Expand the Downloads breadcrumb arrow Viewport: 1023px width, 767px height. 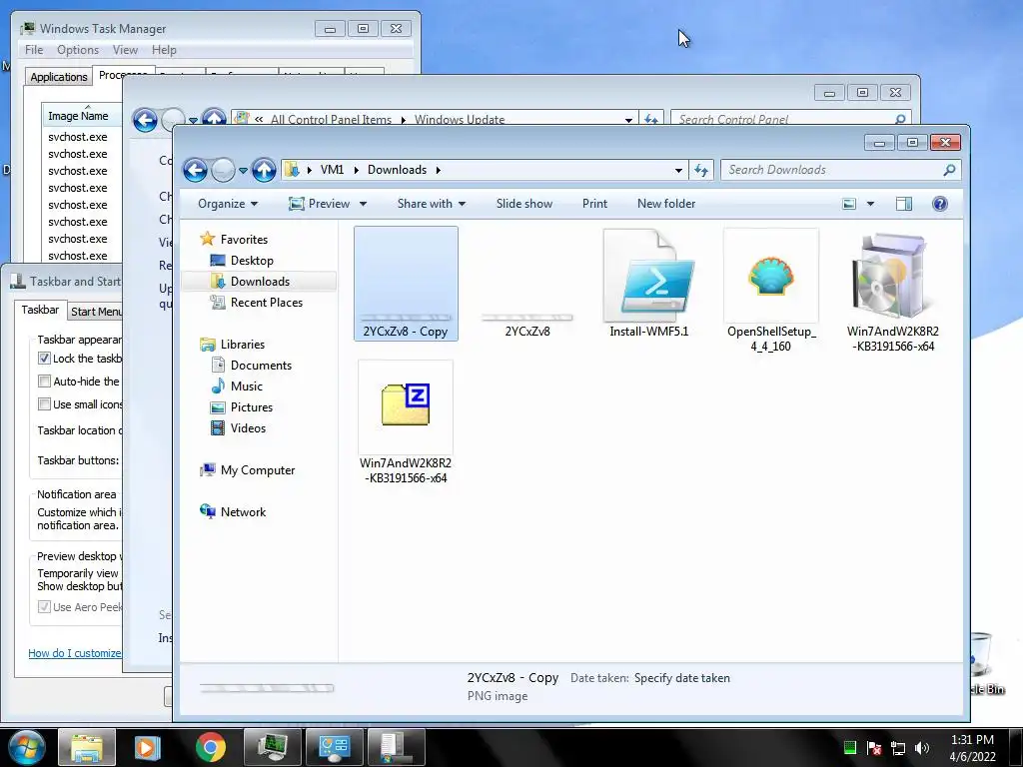coord(439,170)
